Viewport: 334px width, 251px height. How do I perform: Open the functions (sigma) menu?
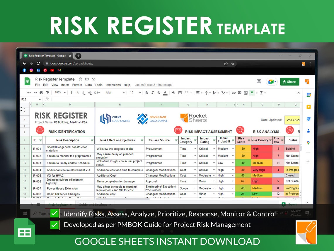click(x=261, y=93)
